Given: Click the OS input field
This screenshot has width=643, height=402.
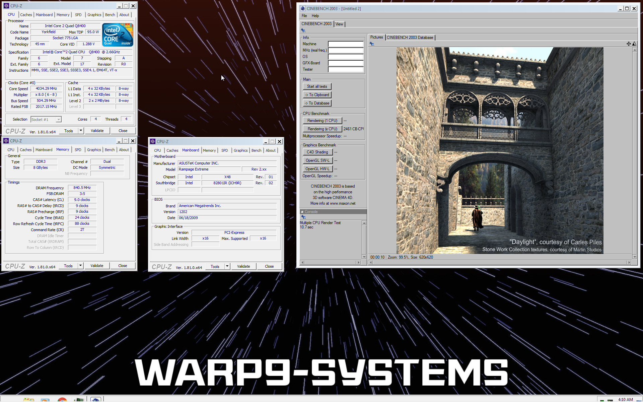Looking at the screenshot, I should coord(346,57).
